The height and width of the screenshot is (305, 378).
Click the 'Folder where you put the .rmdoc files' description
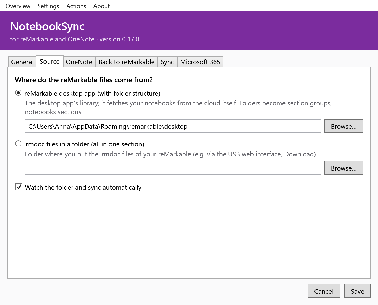click(x=171, y=154)
